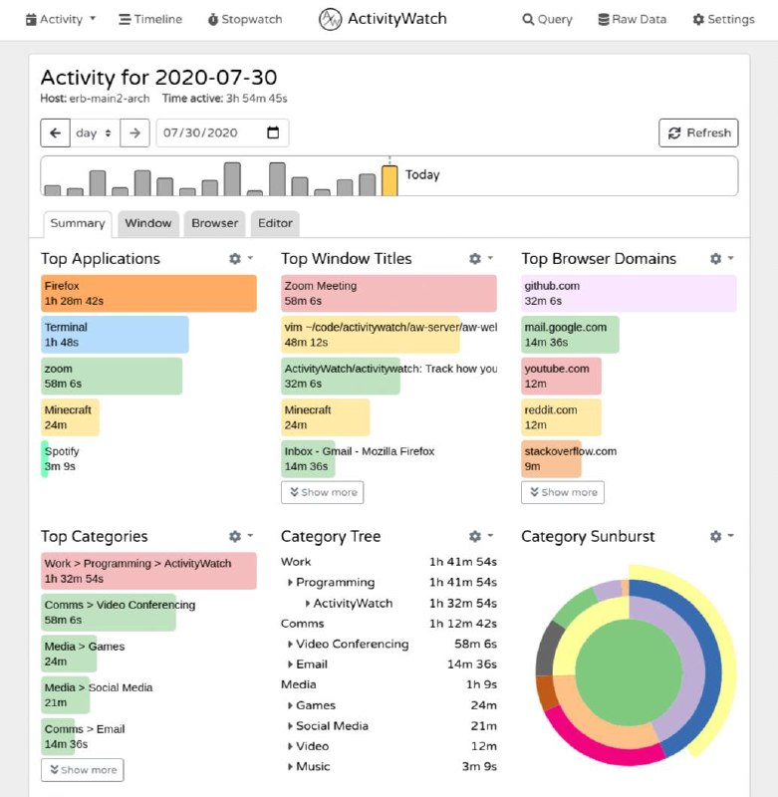Open the Top Browser Domains gear menu
This screenshot has height=797, width=778.
721,258
